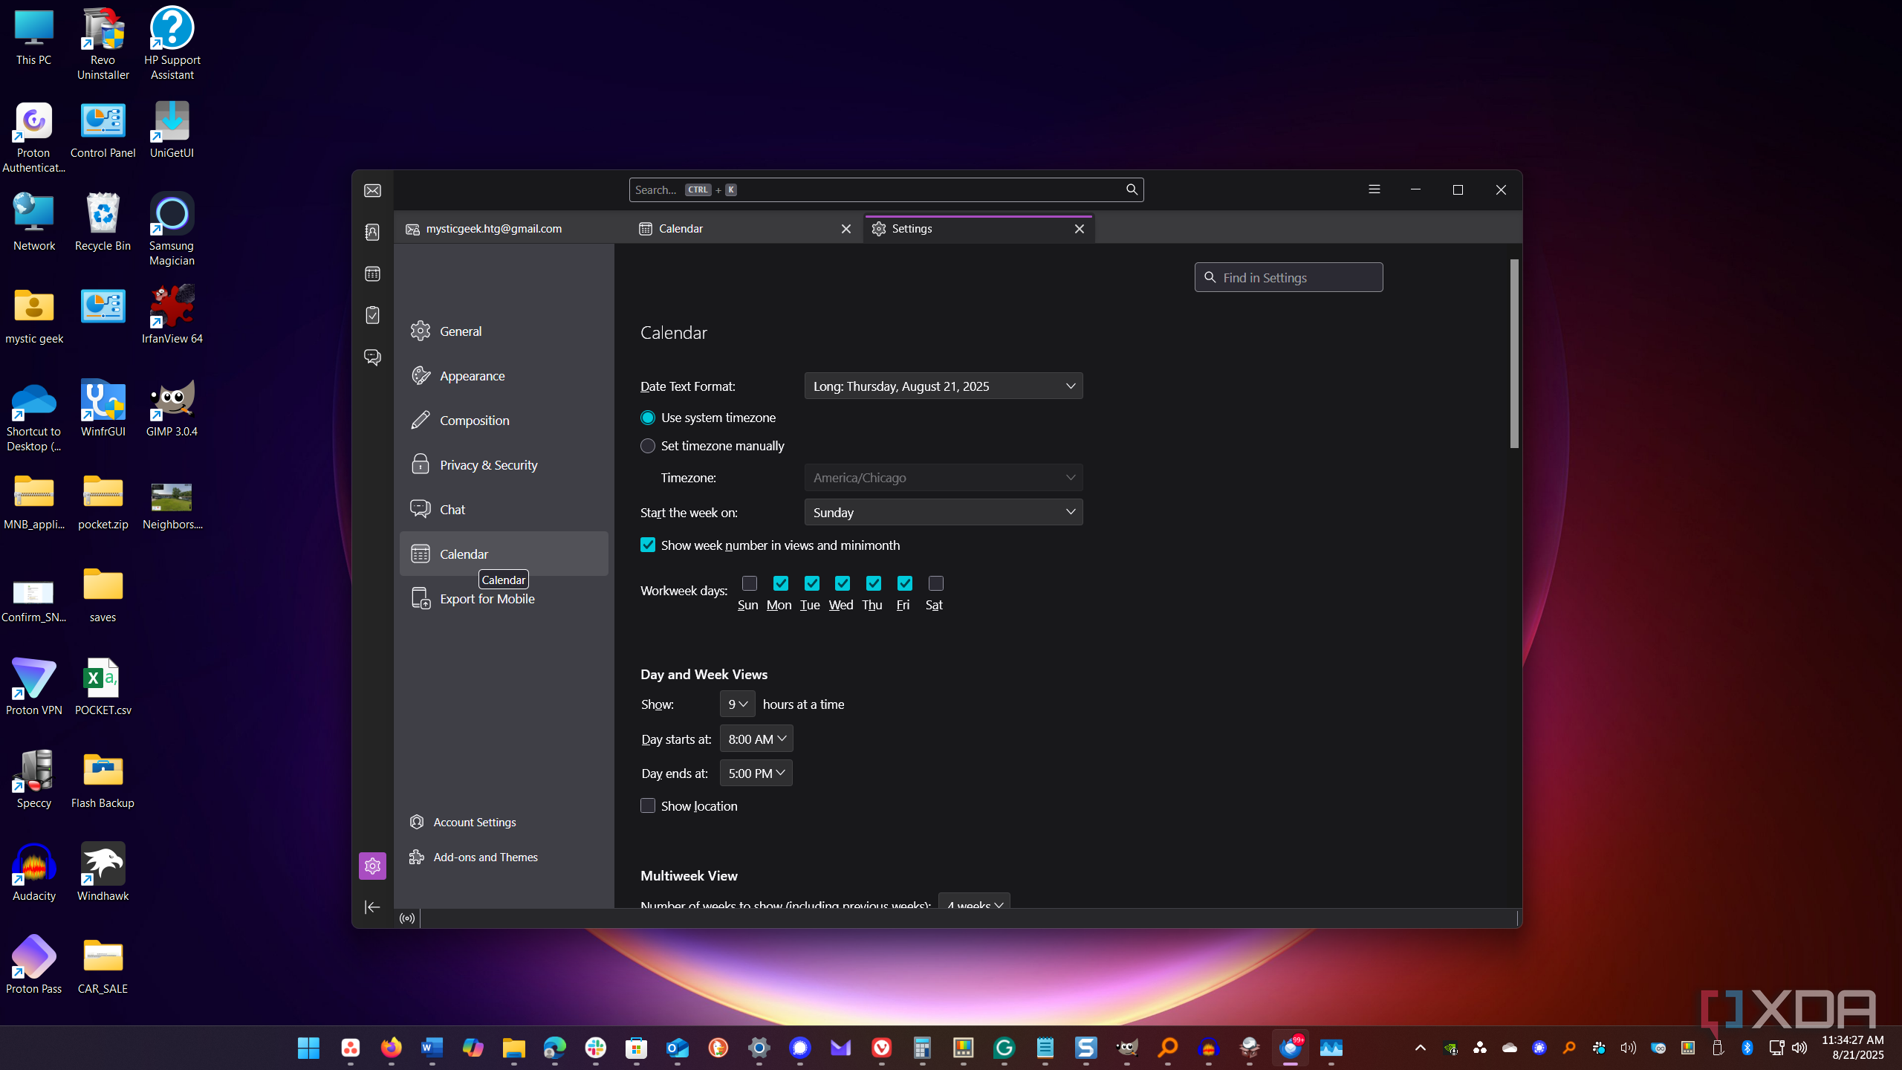1902x1070 pixels.
Task: Open Windows Start menu on taskbar
Action: point(308,1048)
